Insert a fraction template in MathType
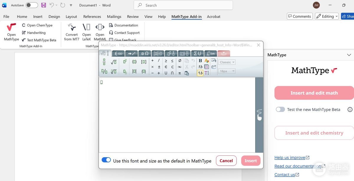 (104, 62)
